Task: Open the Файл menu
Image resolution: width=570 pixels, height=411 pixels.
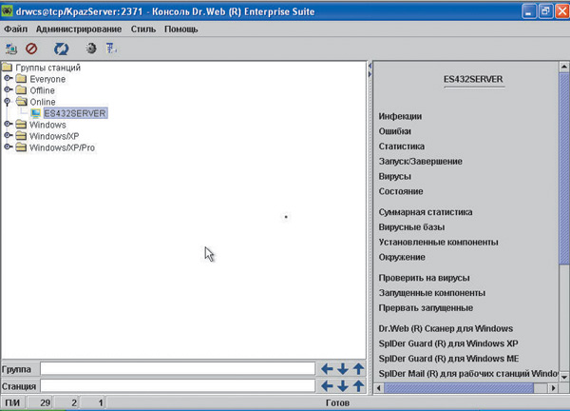Action: (15, 29)
